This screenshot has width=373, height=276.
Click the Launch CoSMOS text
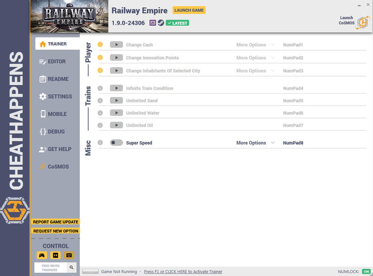click(347, 20)
